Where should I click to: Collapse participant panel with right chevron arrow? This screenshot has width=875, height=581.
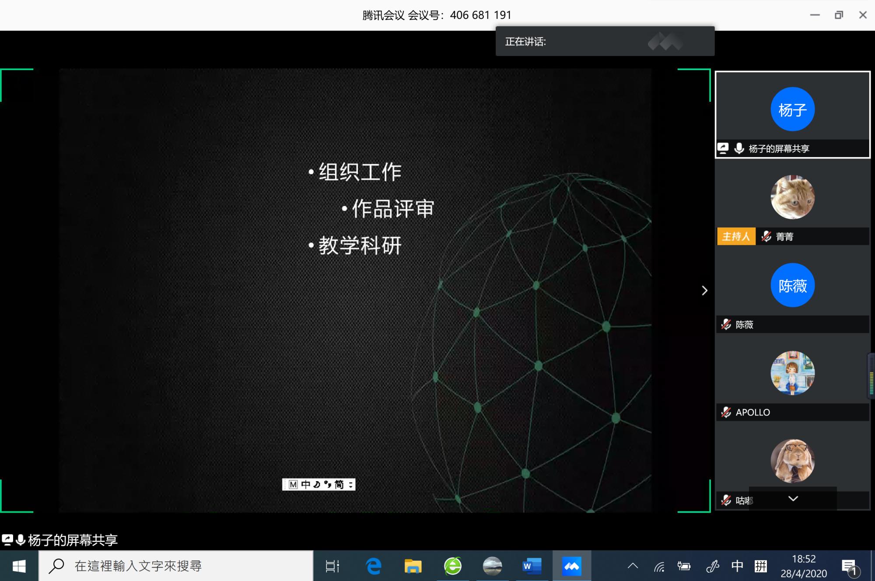(704, 291)
